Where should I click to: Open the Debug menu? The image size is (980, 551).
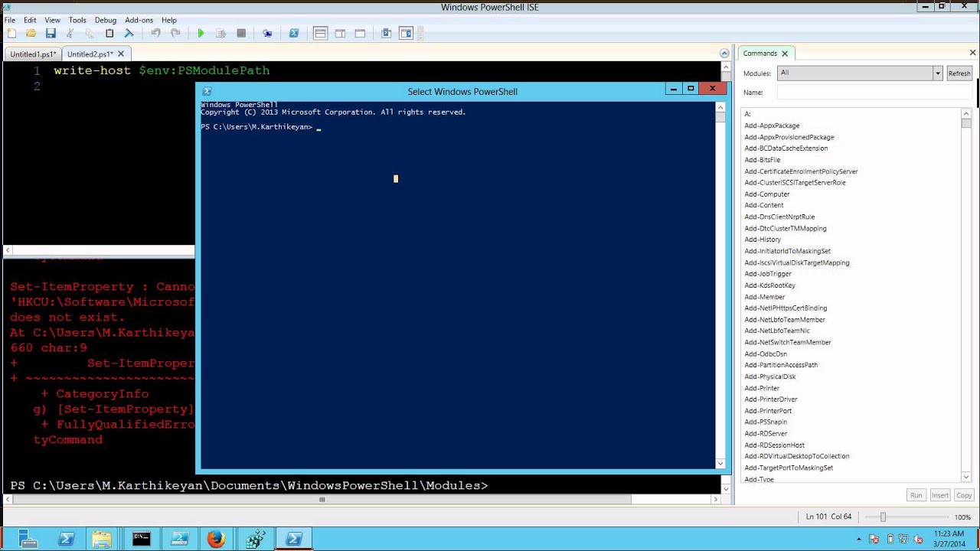106,20
